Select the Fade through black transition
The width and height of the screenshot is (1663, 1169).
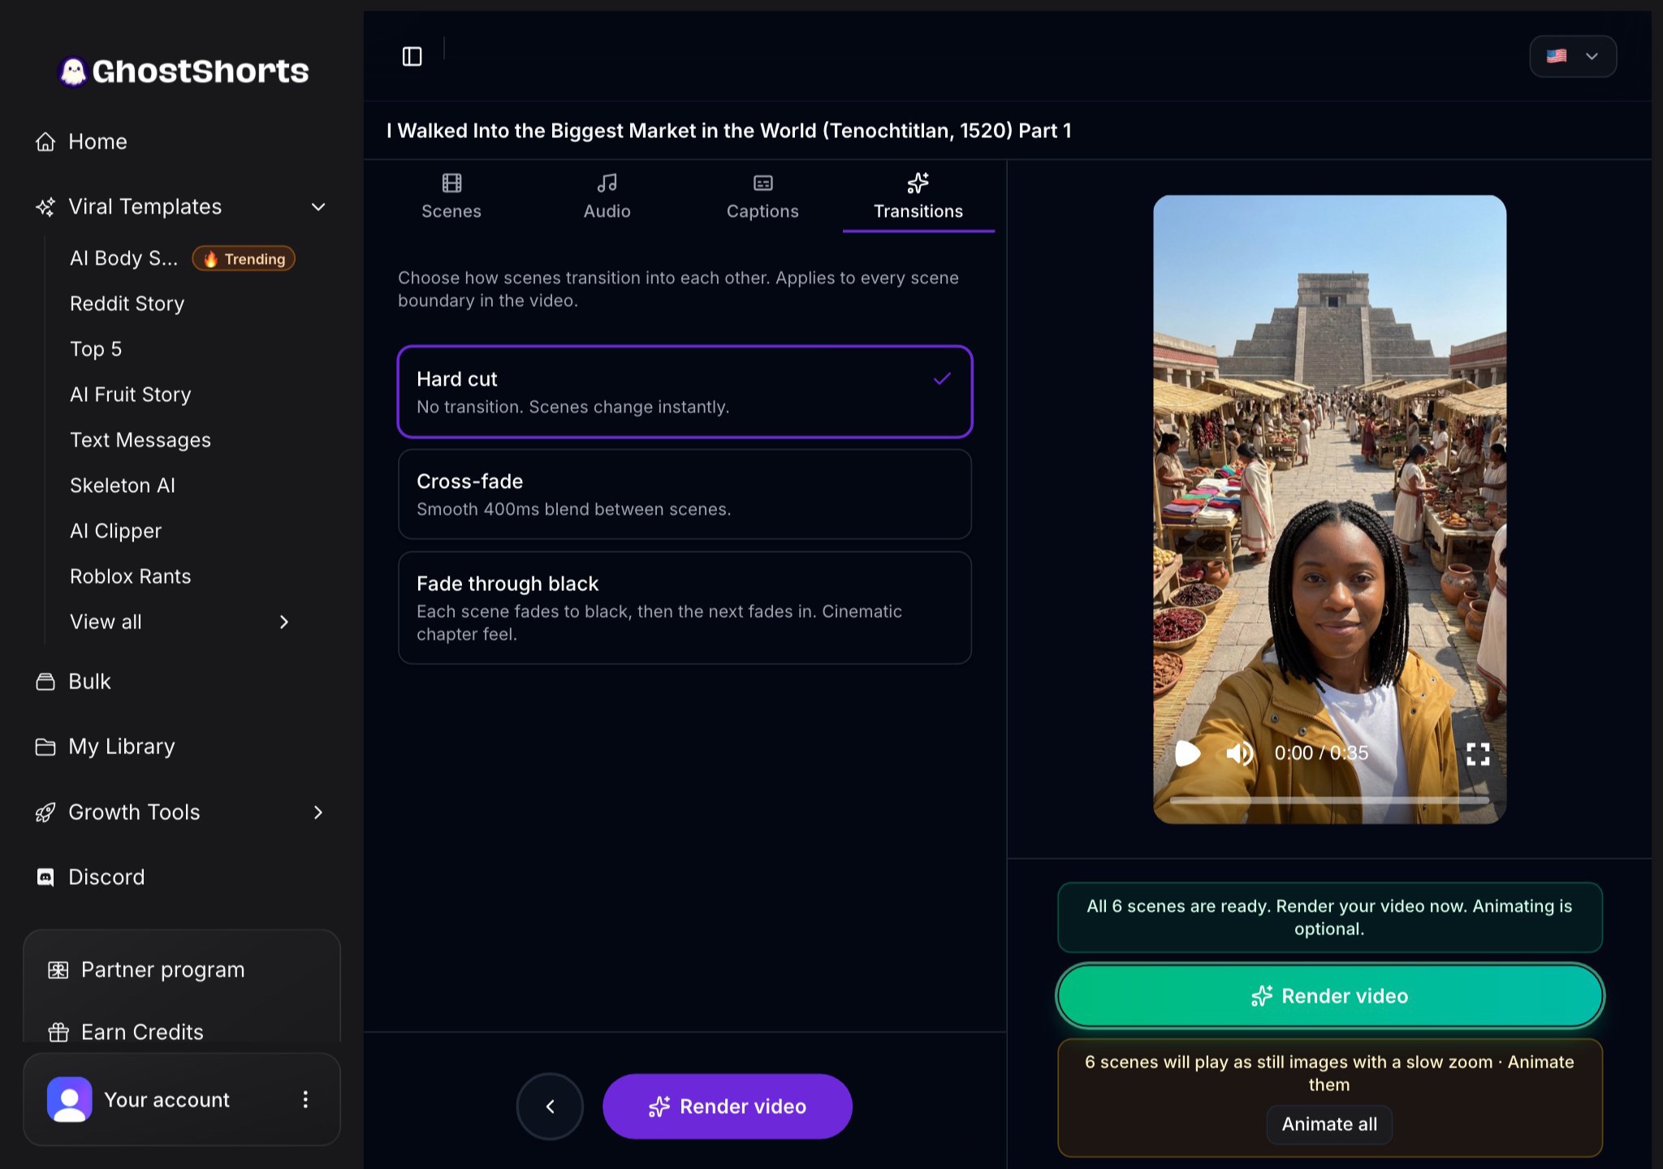(685, 607)
